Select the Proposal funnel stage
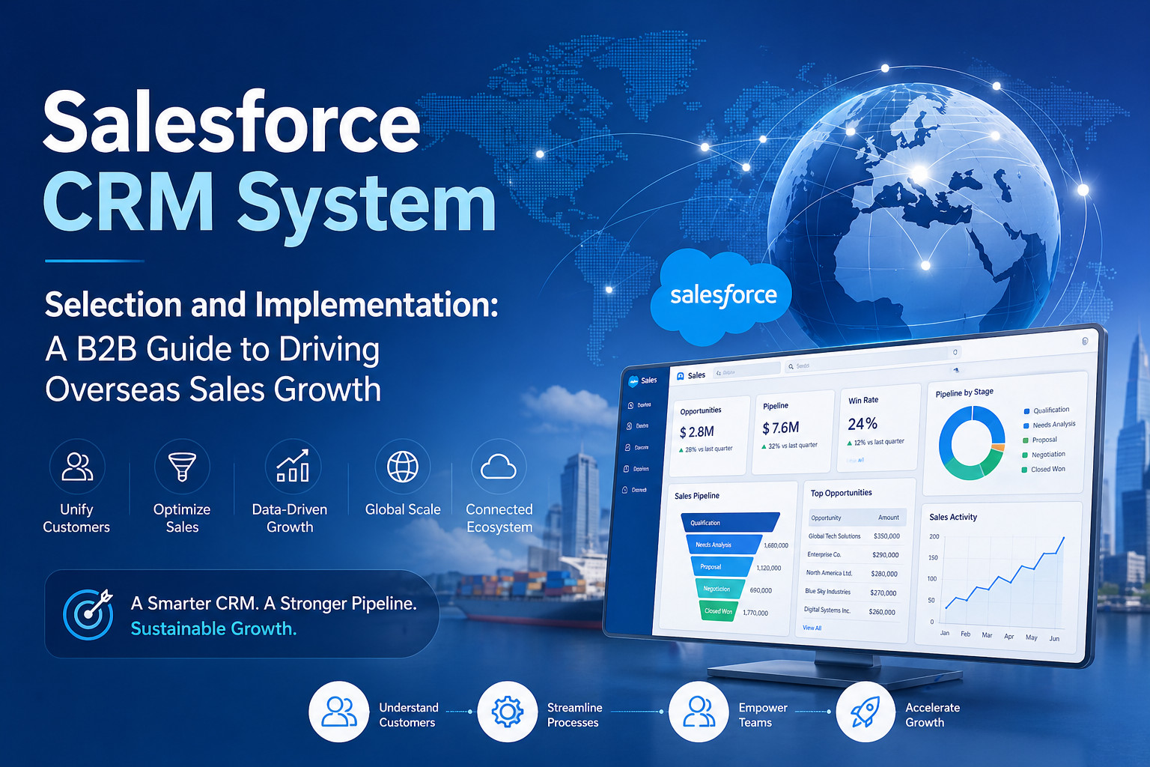The image size is (1150, 767). pyautogui.click(x=721, y=567)
